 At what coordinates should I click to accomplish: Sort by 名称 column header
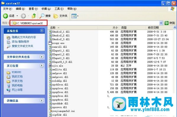(73, 27)
